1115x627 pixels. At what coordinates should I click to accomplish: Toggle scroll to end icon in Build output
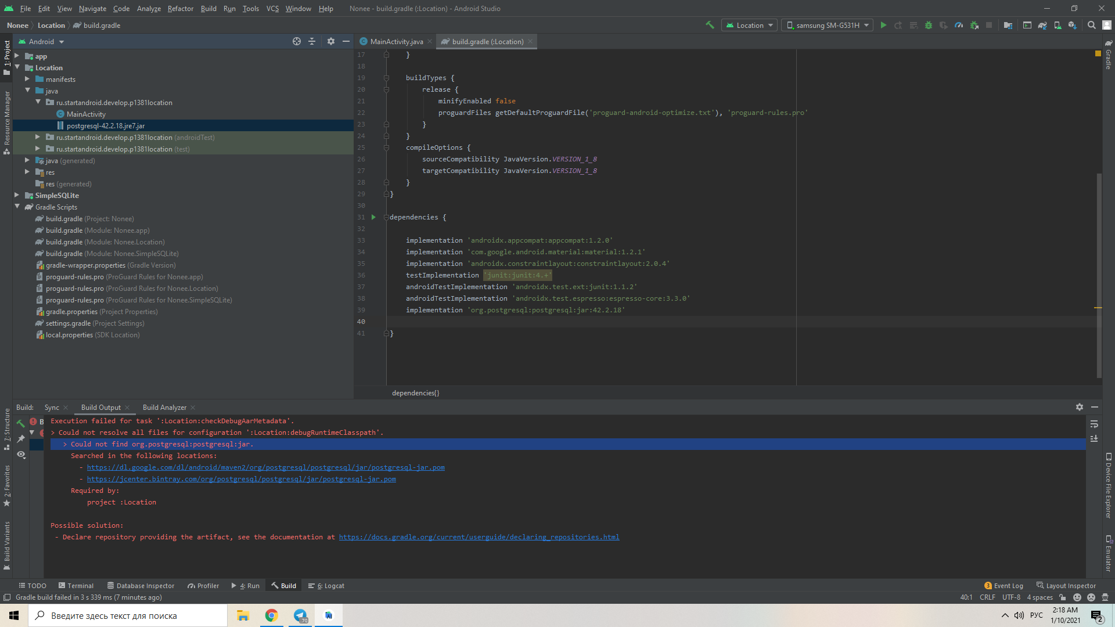(x=1094, y=439)
